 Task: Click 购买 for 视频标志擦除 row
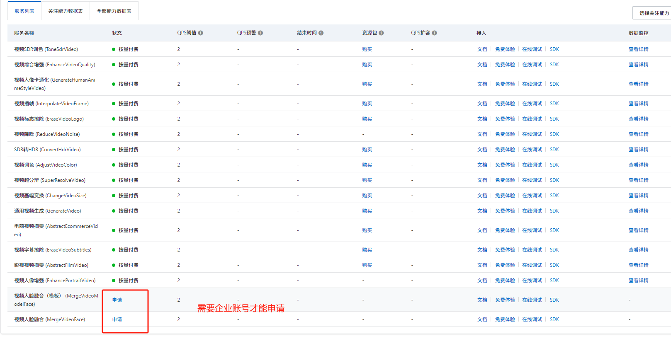click(367, 119)
